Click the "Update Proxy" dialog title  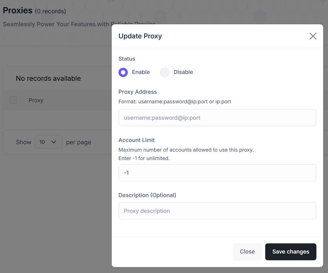[x=140, y=36]
